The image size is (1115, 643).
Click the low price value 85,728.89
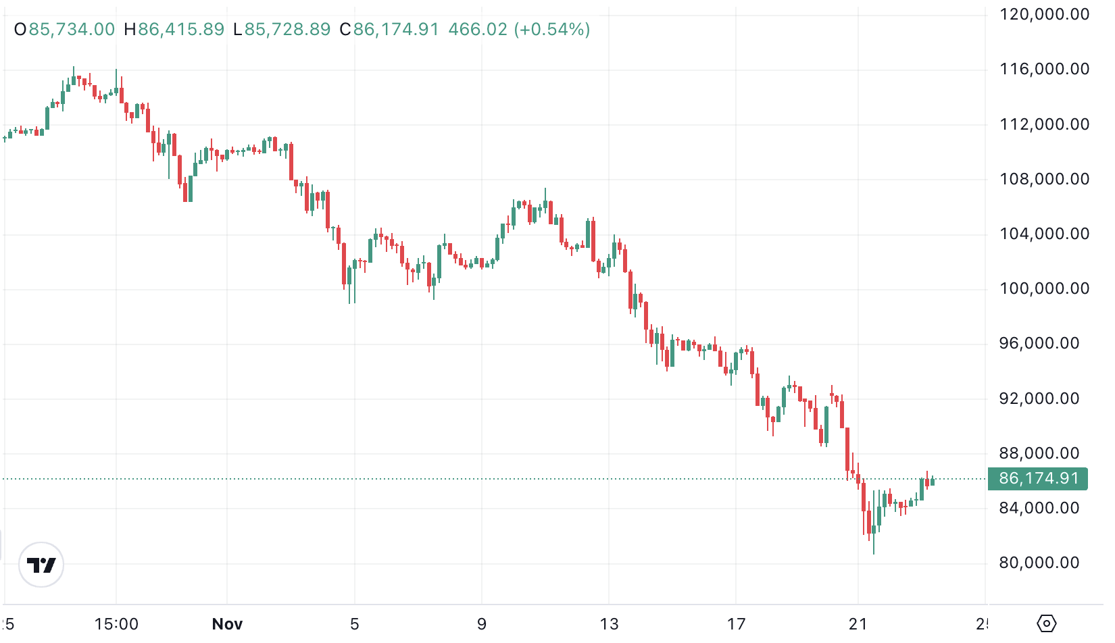click(x=287, y=30)
